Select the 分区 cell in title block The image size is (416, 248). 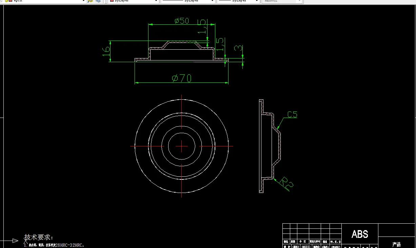(302, 242)
